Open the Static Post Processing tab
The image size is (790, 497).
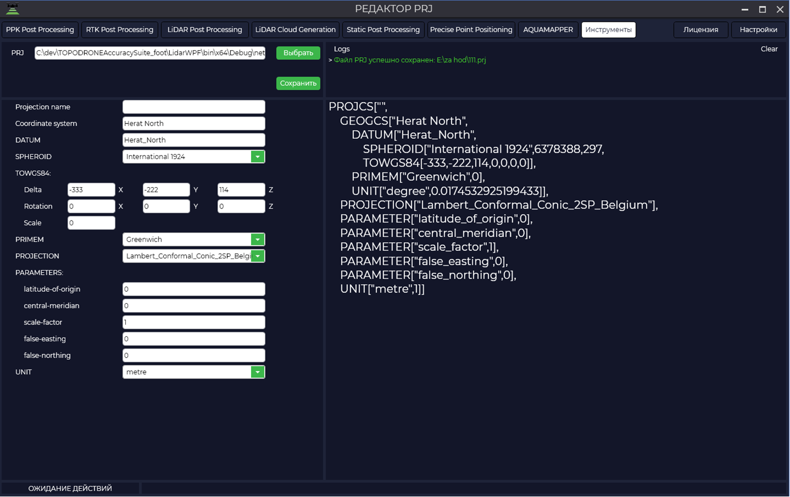(383, 29)
